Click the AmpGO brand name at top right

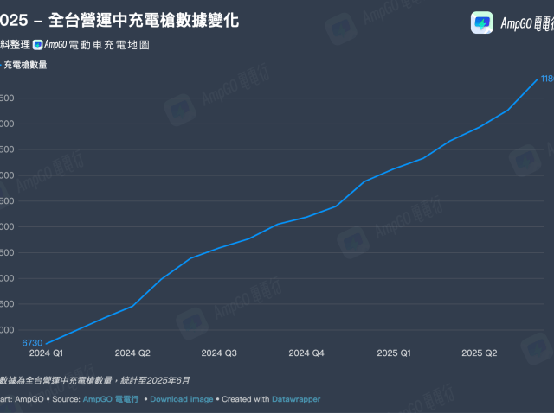tap(527, 23)
